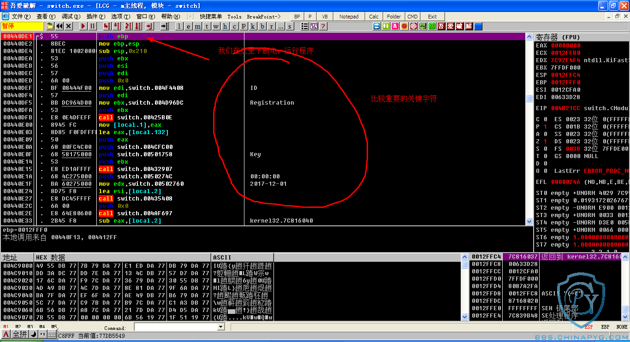Launch Notepad via Notepad button
This screenshot has height=342, width=630.
tap(349, 17)
